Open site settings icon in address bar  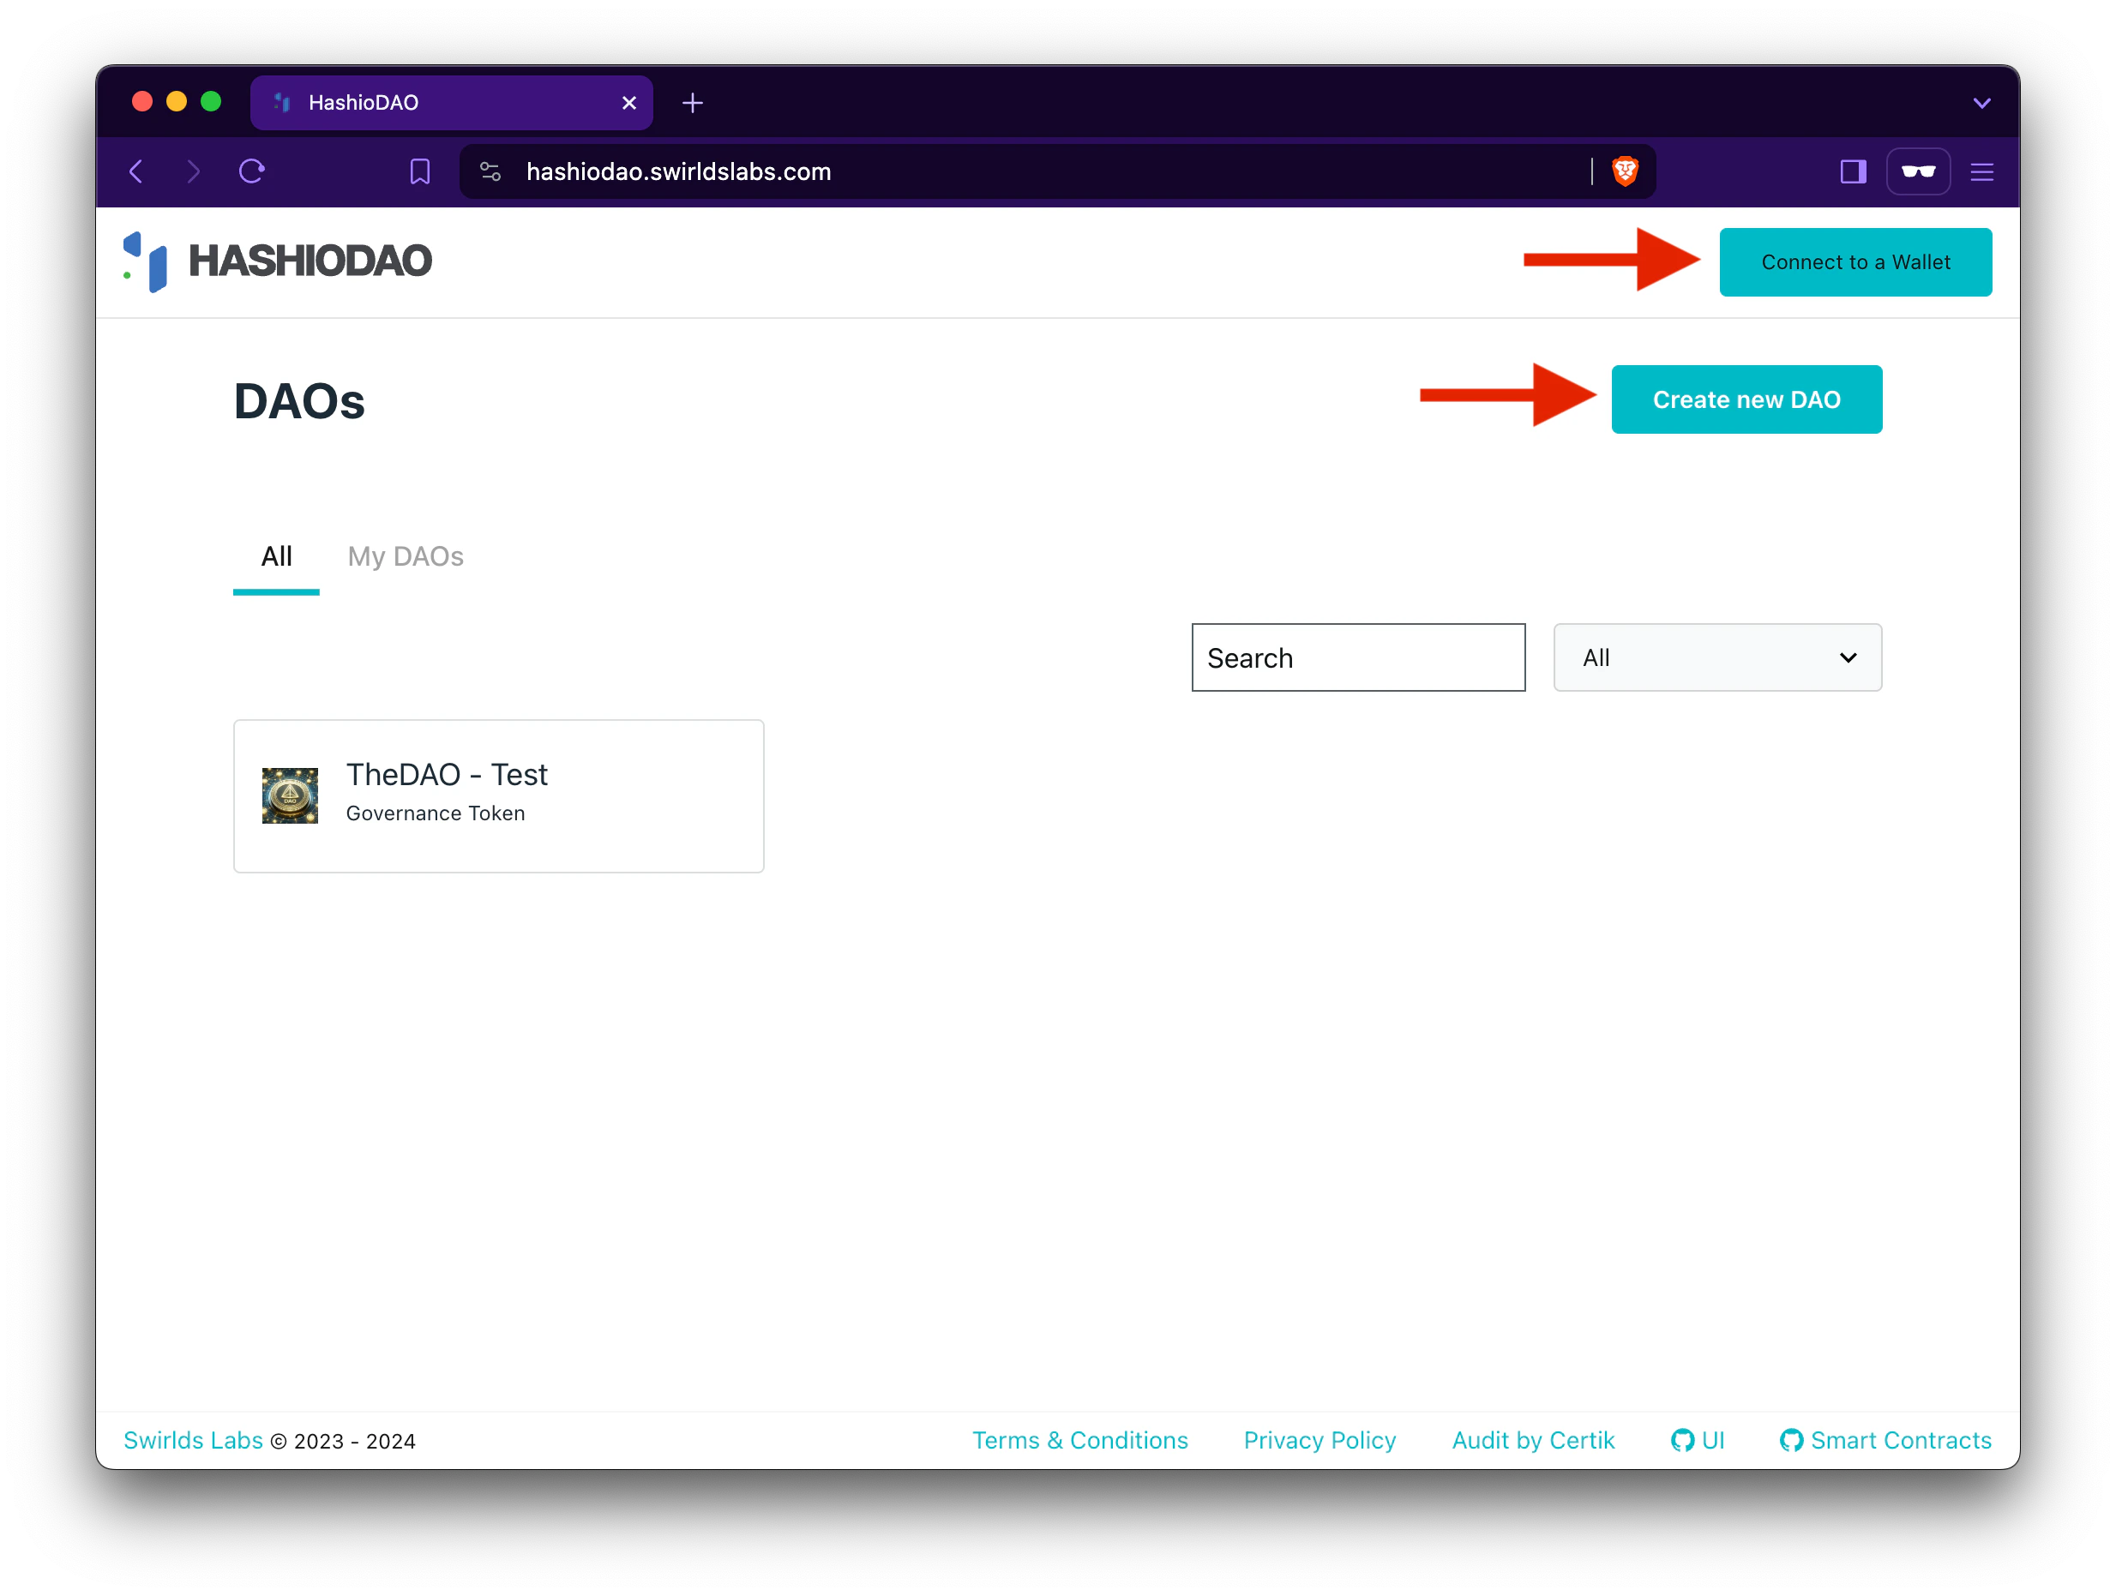[x=490, y=171]
